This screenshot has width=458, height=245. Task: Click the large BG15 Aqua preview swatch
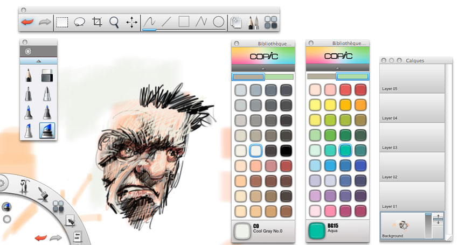[x=317, y=231]
